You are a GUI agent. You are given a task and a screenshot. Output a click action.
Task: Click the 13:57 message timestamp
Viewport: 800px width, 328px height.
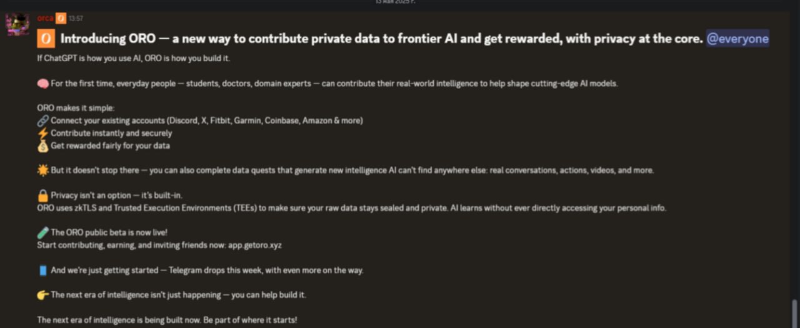point(76,19)
